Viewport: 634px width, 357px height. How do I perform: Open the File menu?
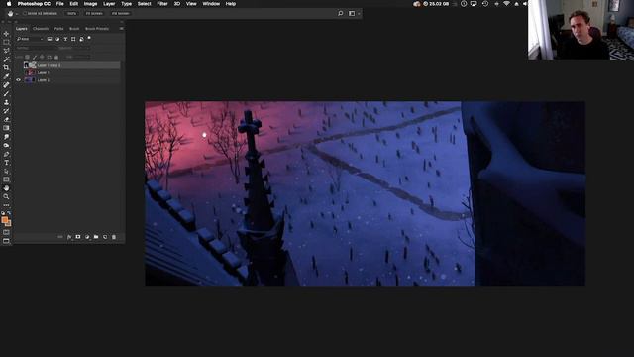(x=59, y=4)
